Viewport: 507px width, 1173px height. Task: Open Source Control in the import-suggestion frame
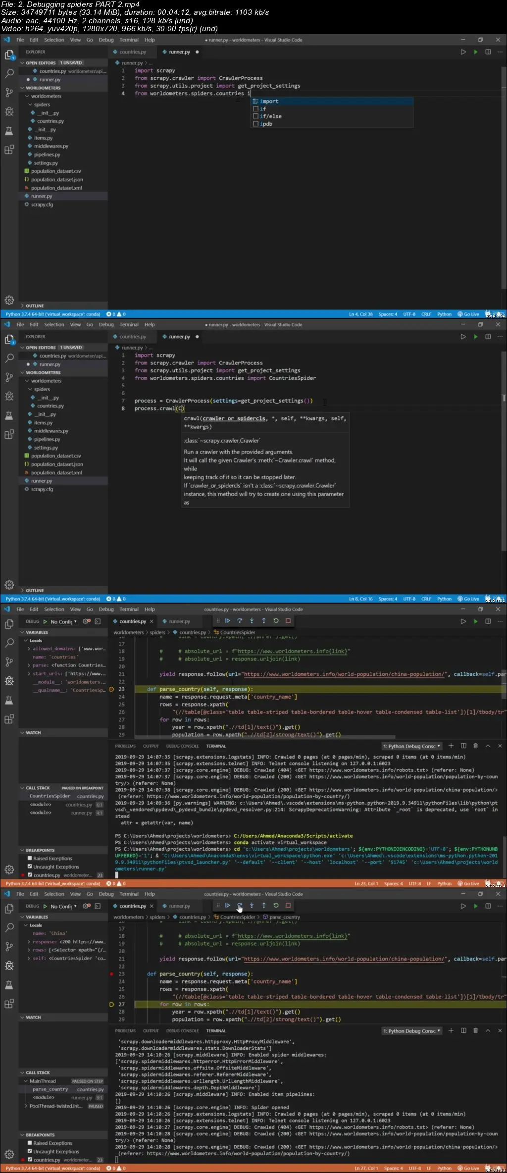click(x=9, y=93)
